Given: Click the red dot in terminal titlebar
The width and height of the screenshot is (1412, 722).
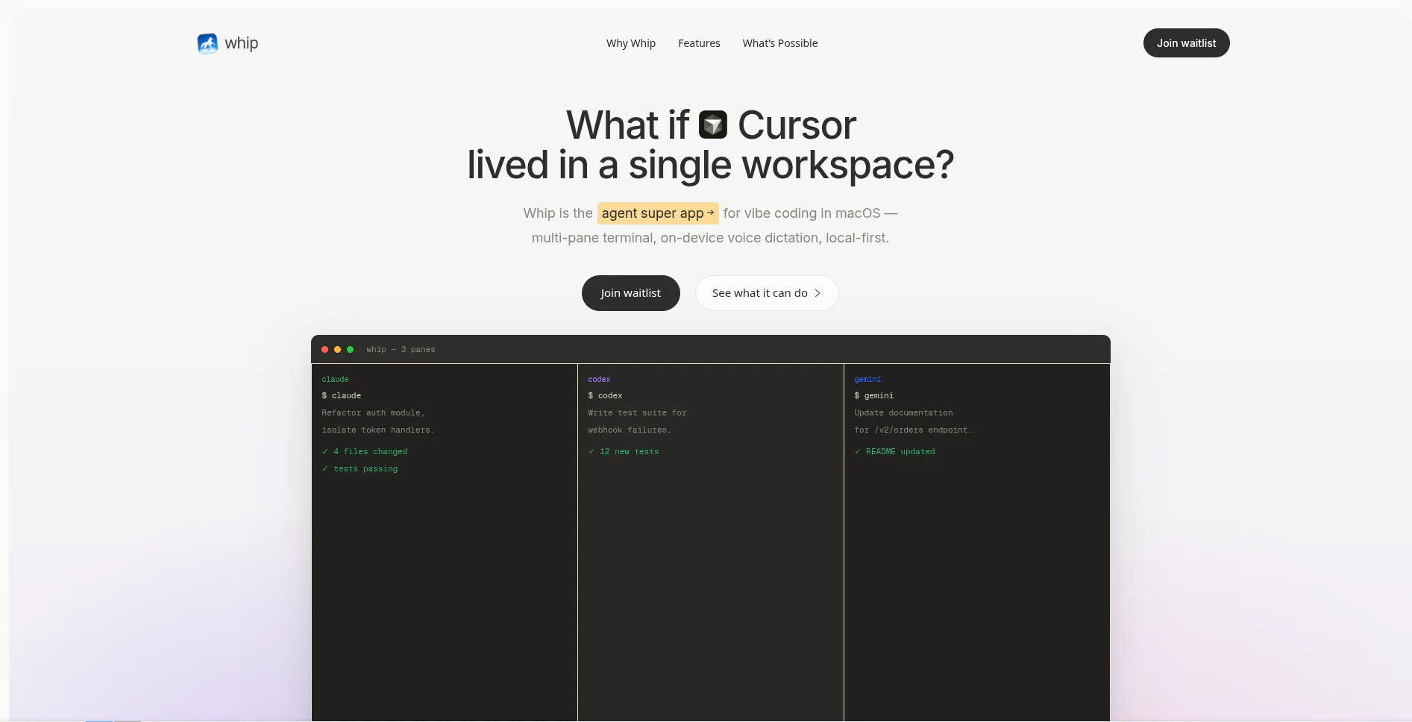Looking at the screenshot, I should click(324, 349).
